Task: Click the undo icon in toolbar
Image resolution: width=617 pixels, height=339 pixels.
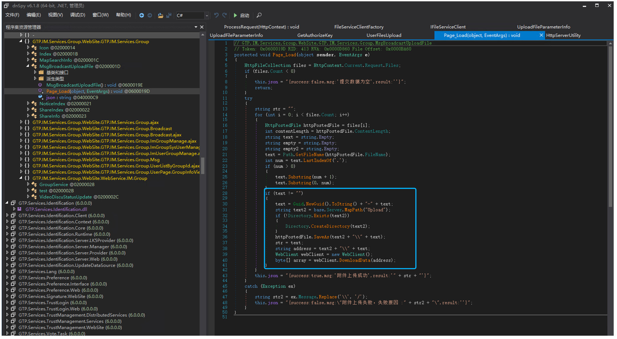Action: (216, 15)
